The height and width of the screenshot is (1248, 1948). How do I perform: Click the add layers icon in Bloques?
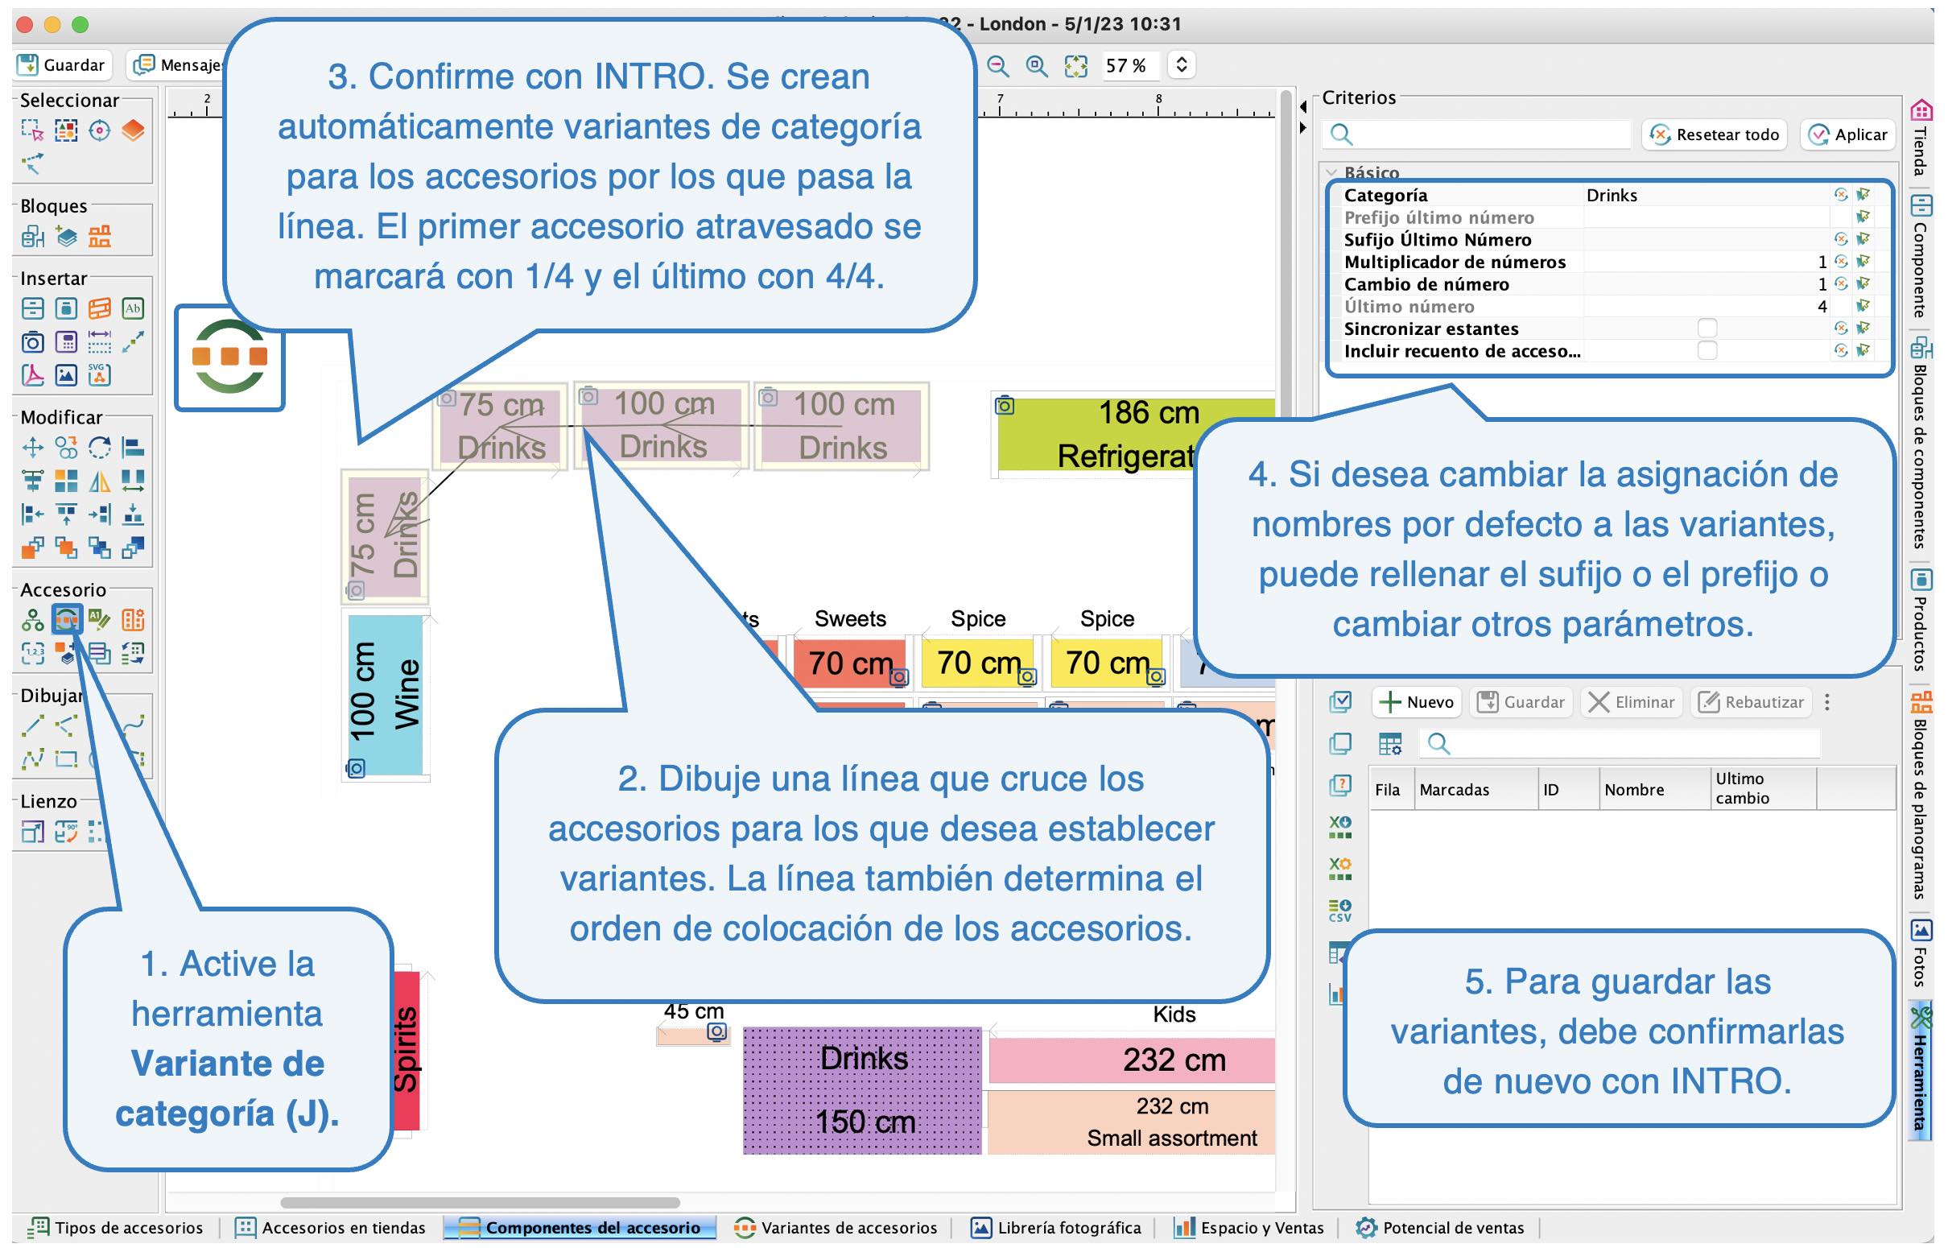pyautogui.click(x=67, y=237)
